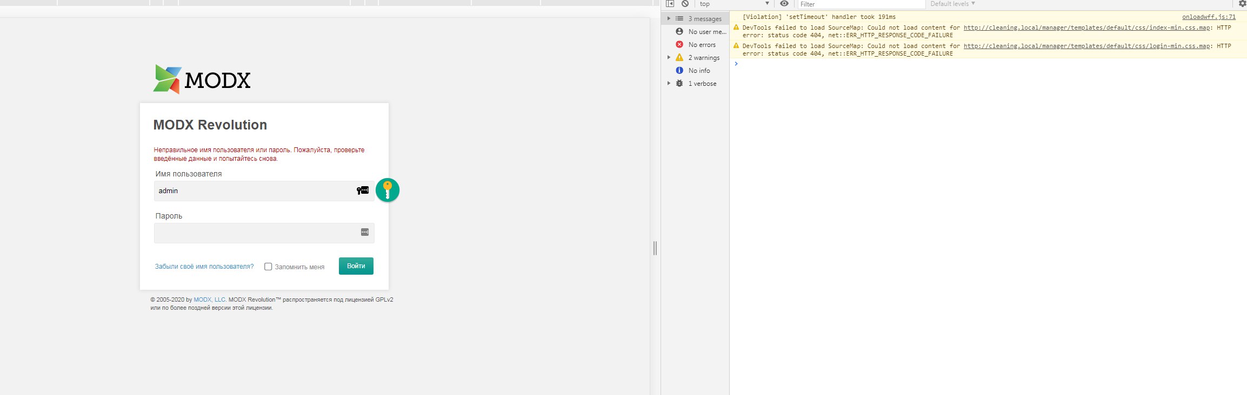Click the red Неправильное имя пользователя error message
Image resolution: width=1247 pixels, height=395 pixels.
(x=259, y=154)
